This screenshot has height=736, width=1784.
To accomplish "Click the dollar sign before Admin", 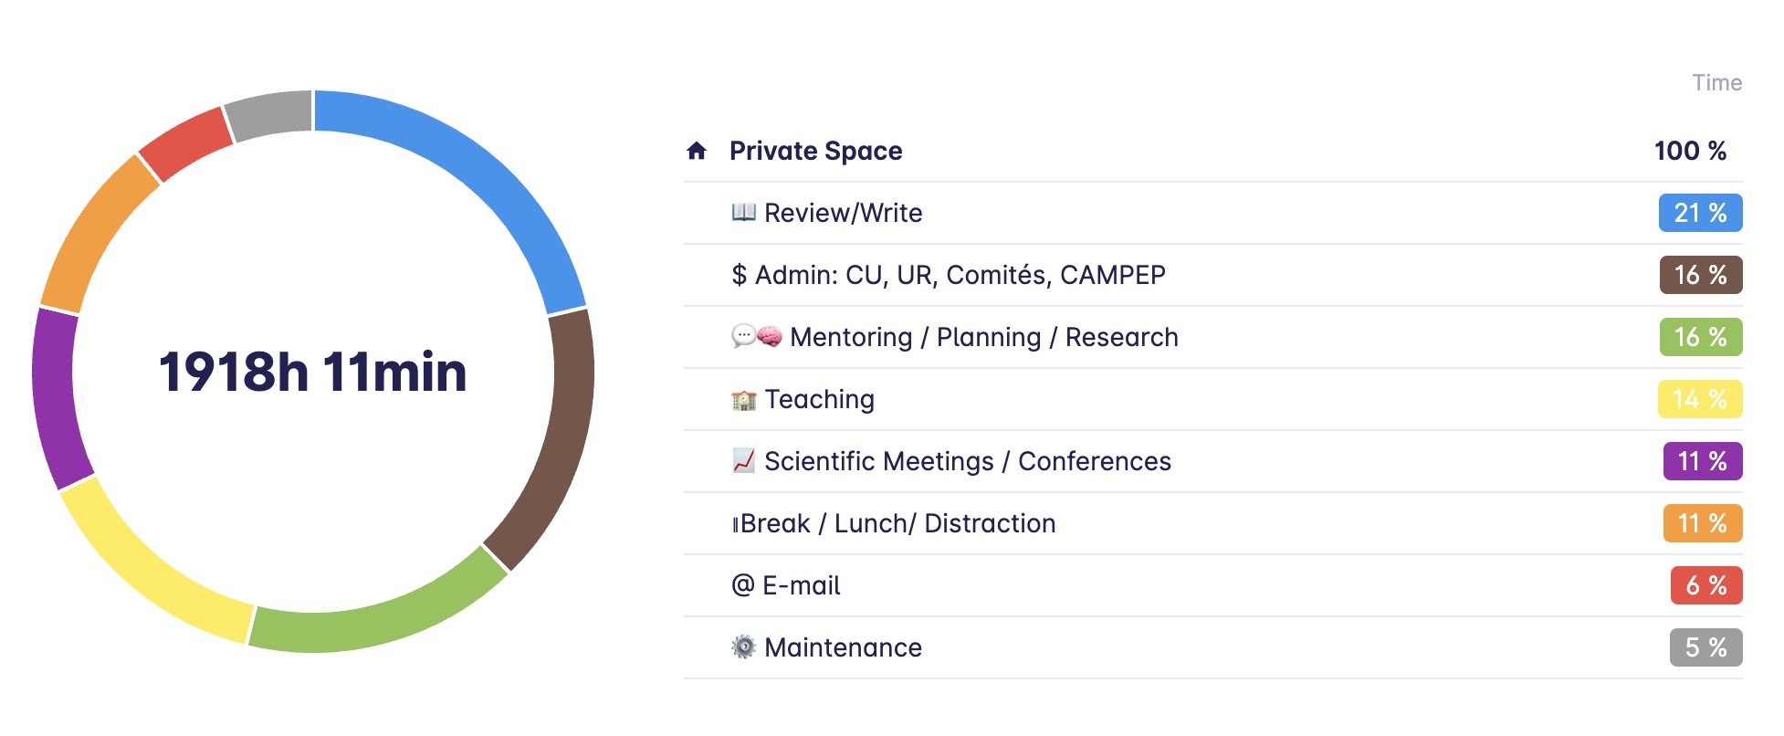I will (739, 275).
